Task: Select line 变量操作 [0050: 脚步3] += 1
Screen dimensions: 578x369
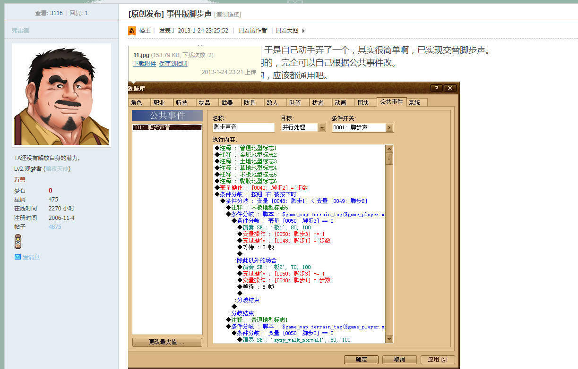Action: [281, 234]
